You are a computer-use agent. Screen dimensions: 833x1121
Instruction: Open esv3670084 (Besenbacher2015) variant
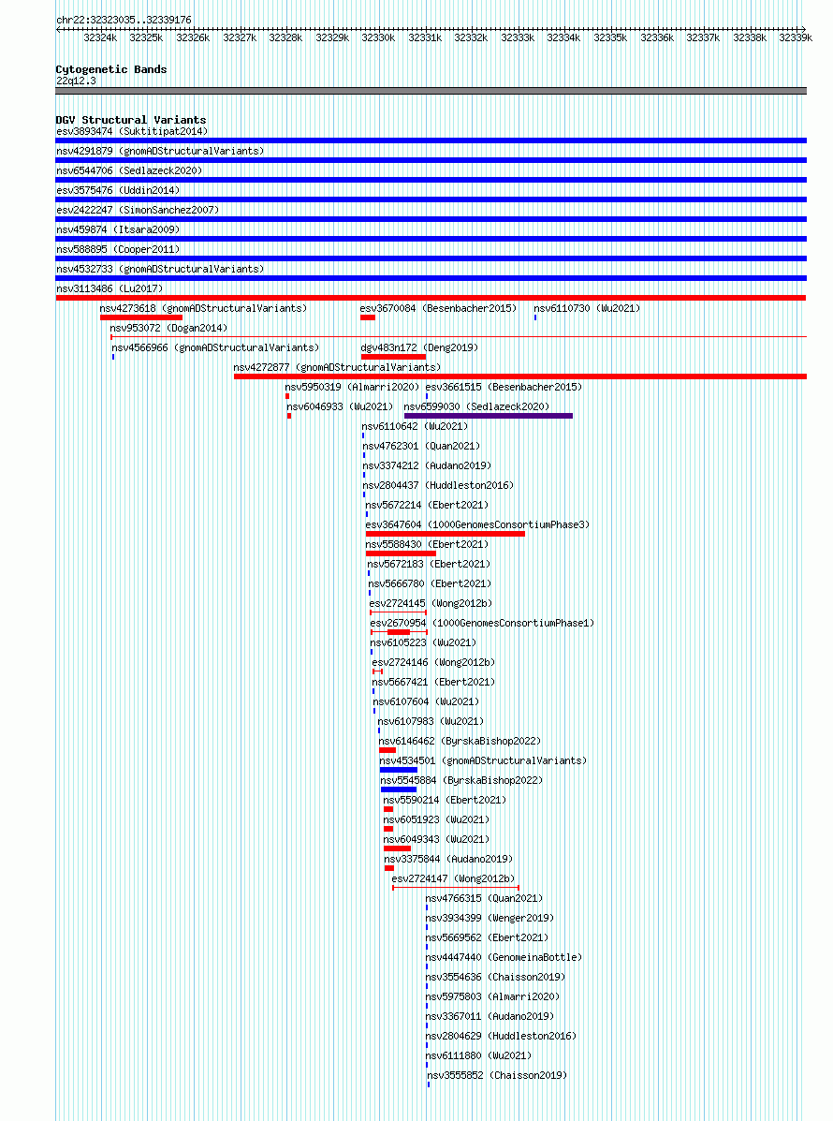pos(438,308)
